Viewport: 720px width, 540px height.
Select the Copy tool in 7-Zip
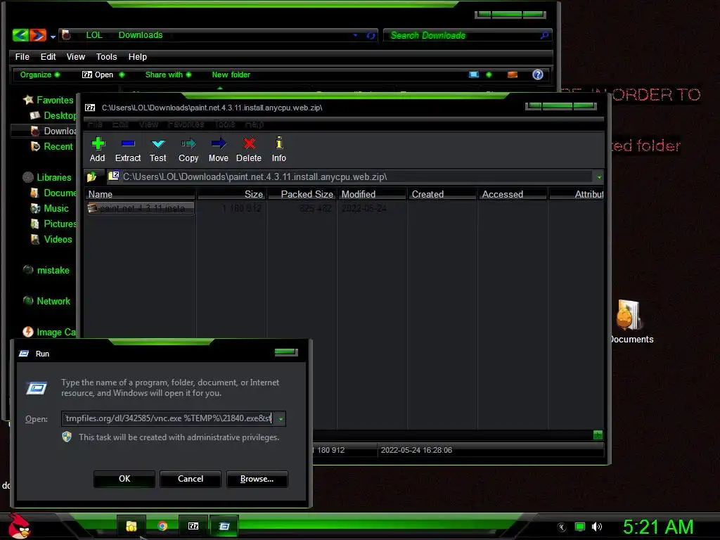(188, 150)
